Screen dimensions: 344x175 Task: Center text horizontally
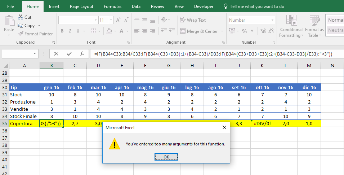coord(145,31)
